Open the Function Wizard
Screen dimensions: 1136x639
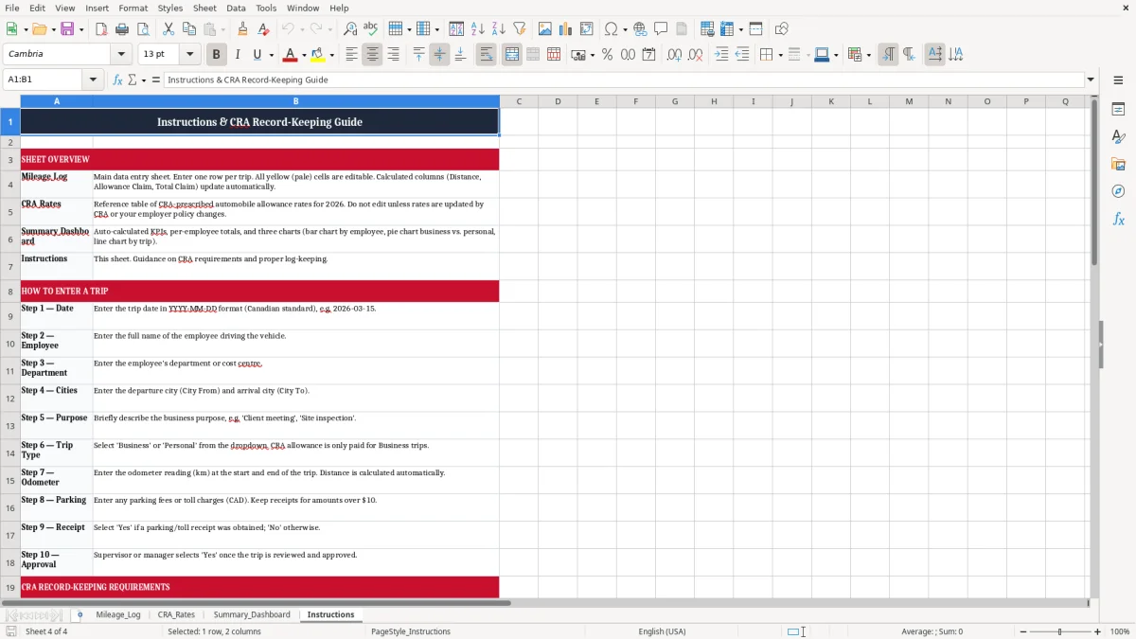(x=117, y=80)
